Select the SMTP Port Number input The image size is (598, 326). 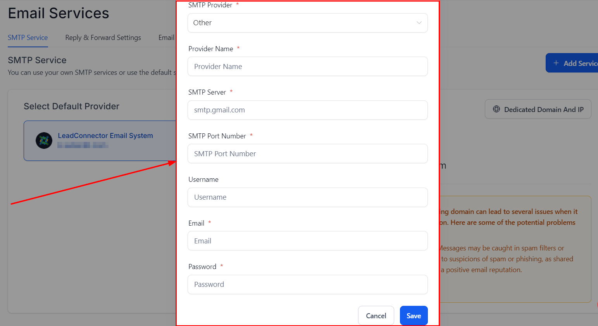point(307,154)
